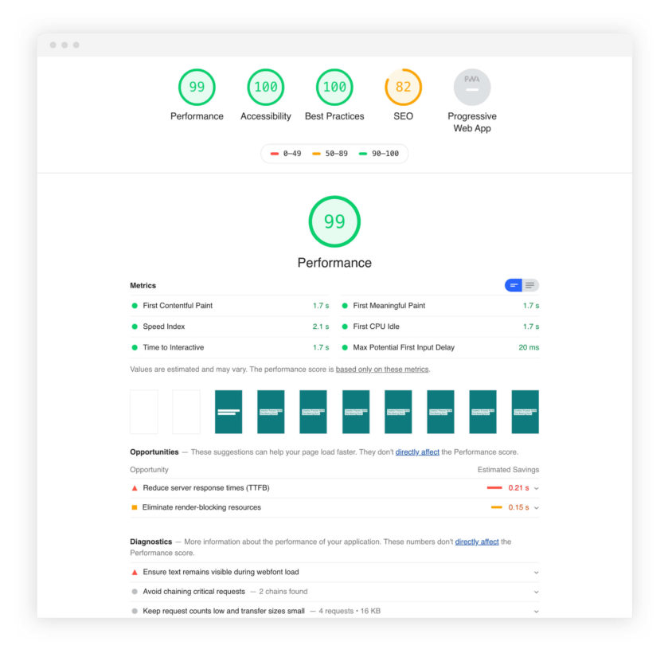Click gray dot beside Avoid chaining requests

pyautogui.click(x=135, y=592)
